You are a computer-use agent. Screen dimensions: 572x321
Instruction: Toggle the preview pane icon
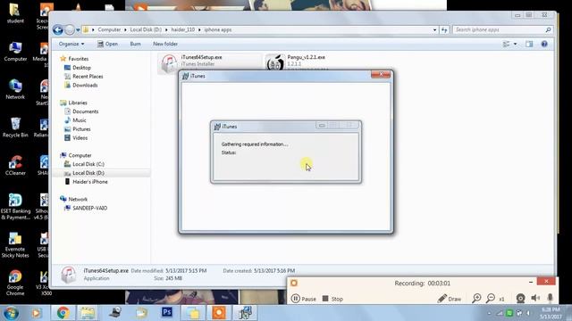pos(529,44)
